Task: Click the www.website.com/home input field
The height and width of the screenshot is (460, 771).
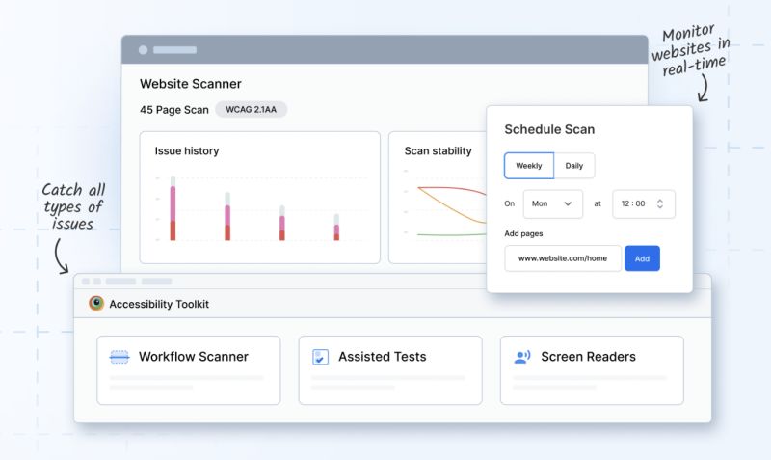Action: pyautogui.click(x=563, y=258)
